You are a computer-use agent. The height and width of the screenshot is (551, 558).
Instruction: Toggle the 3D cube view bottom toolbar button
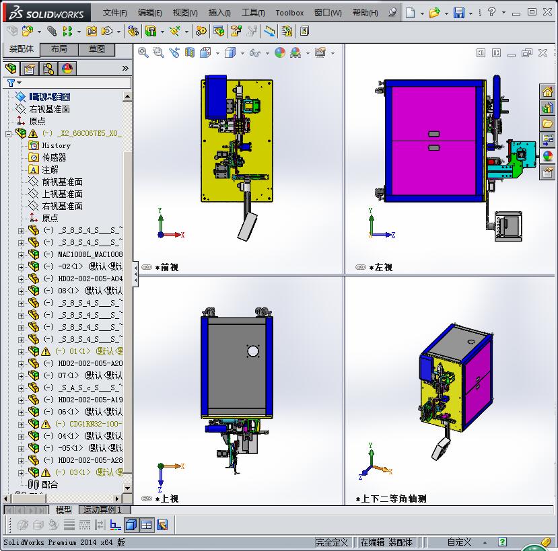pyautogui.click(x=131, y=525)
